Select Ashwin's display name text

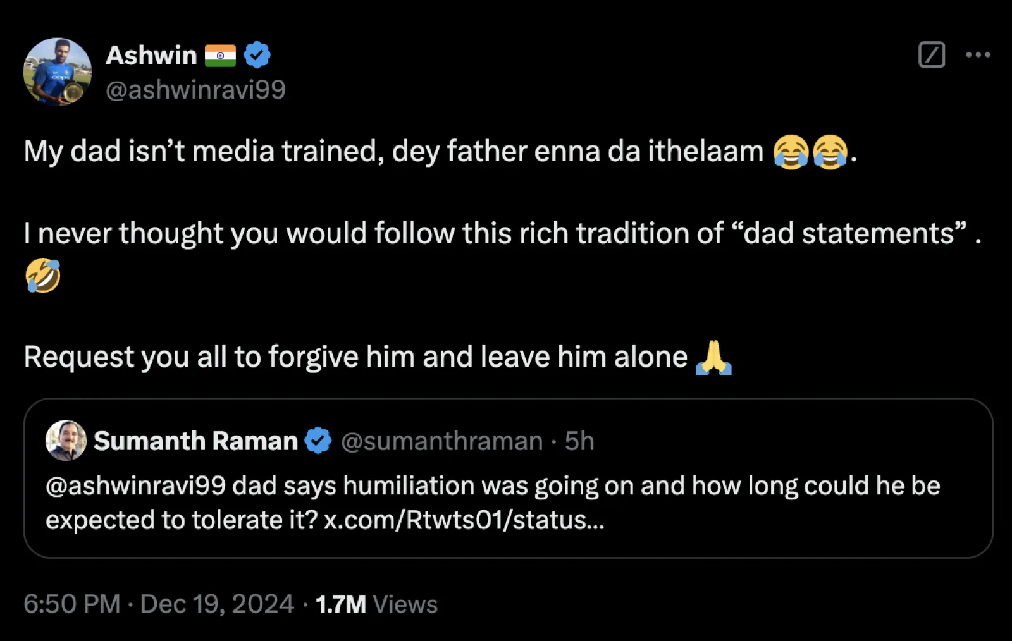(x=152, y=54)
